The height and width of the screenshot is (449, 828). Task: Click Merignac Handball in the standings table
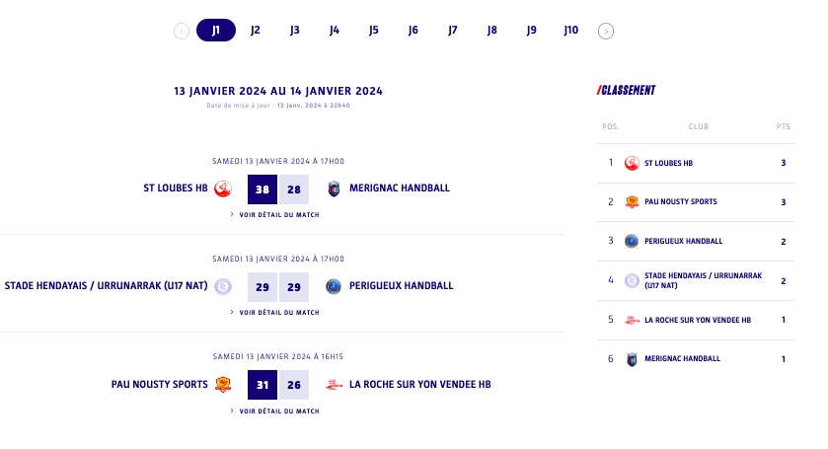click(682, 358)
